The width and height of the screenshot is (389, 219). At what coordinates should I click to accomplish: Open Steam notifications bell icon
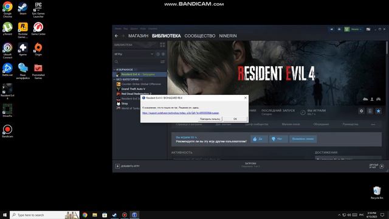coord(339,29)
